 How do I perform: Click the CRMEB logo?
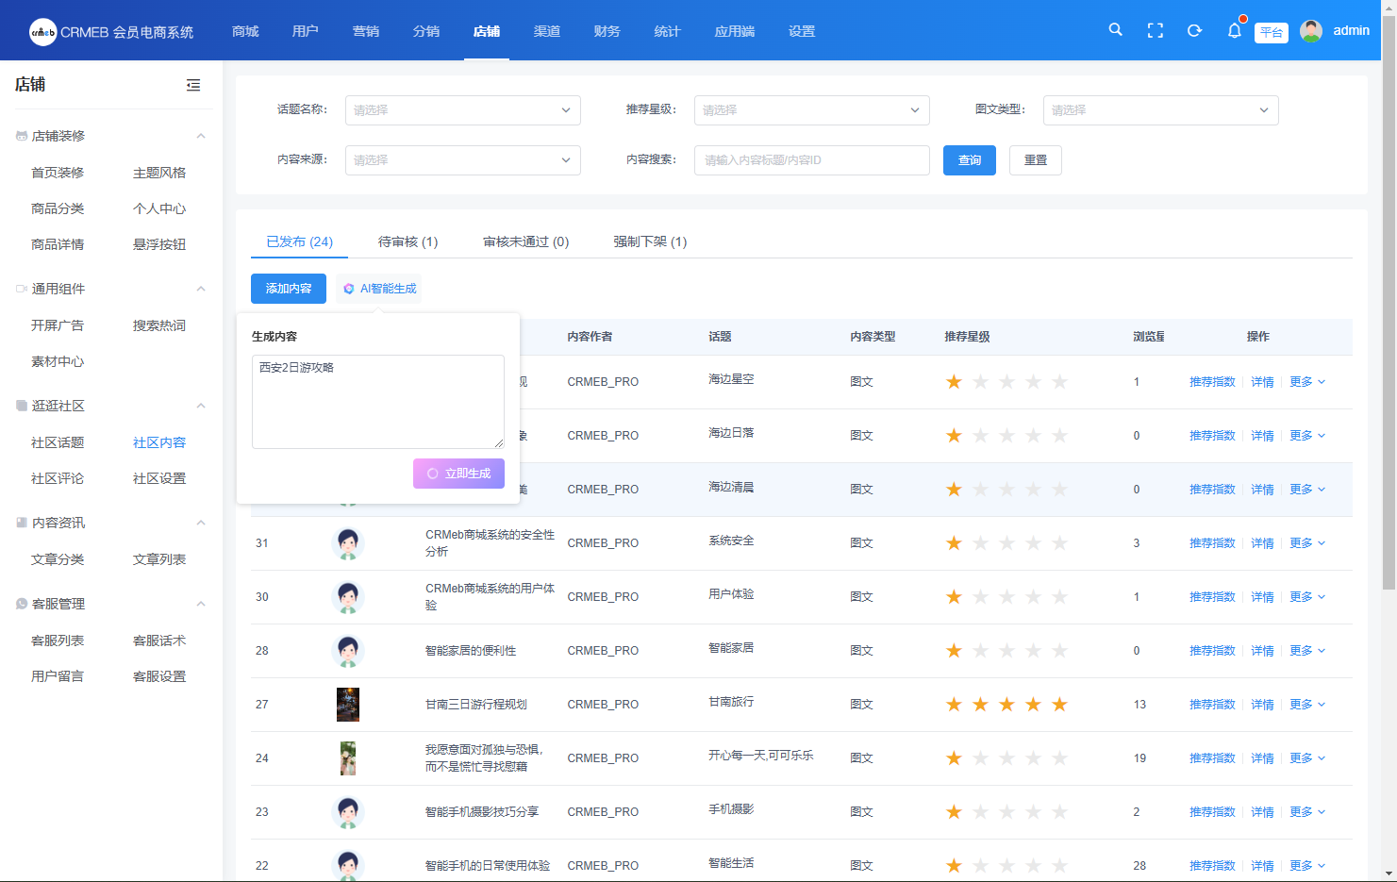[x=43, y=31]
